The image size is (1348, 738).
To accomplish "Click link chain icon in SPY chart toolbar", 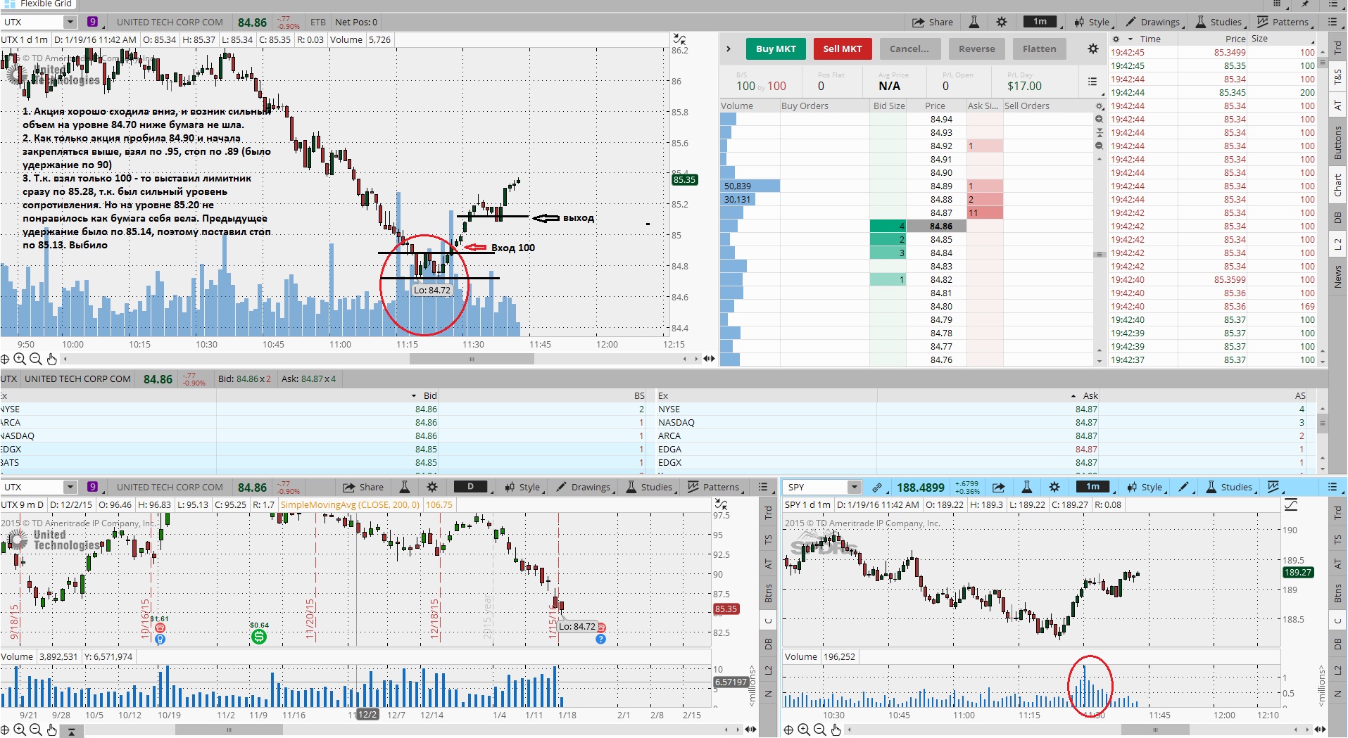I will [877, 488].
